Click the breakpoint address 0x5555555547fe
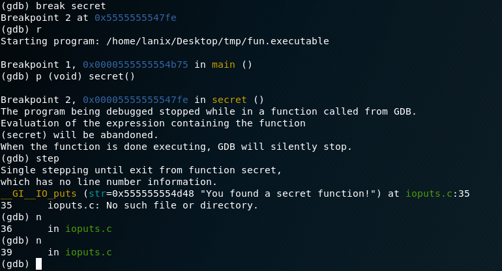 (x=136, y=18)
